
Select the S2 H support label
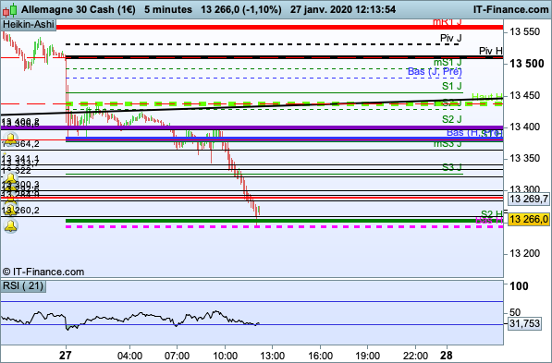pos(492,214)
